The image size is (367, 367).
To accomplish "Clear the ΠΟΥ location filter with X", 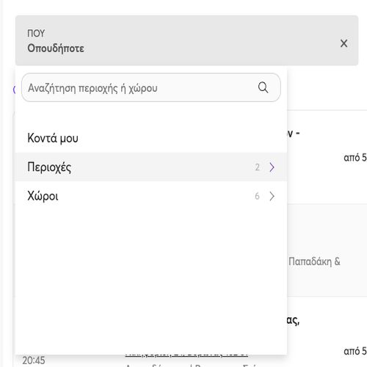I will click(344, 43).
